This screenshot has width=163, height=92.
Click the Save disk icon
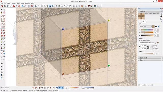coord(8,6)
